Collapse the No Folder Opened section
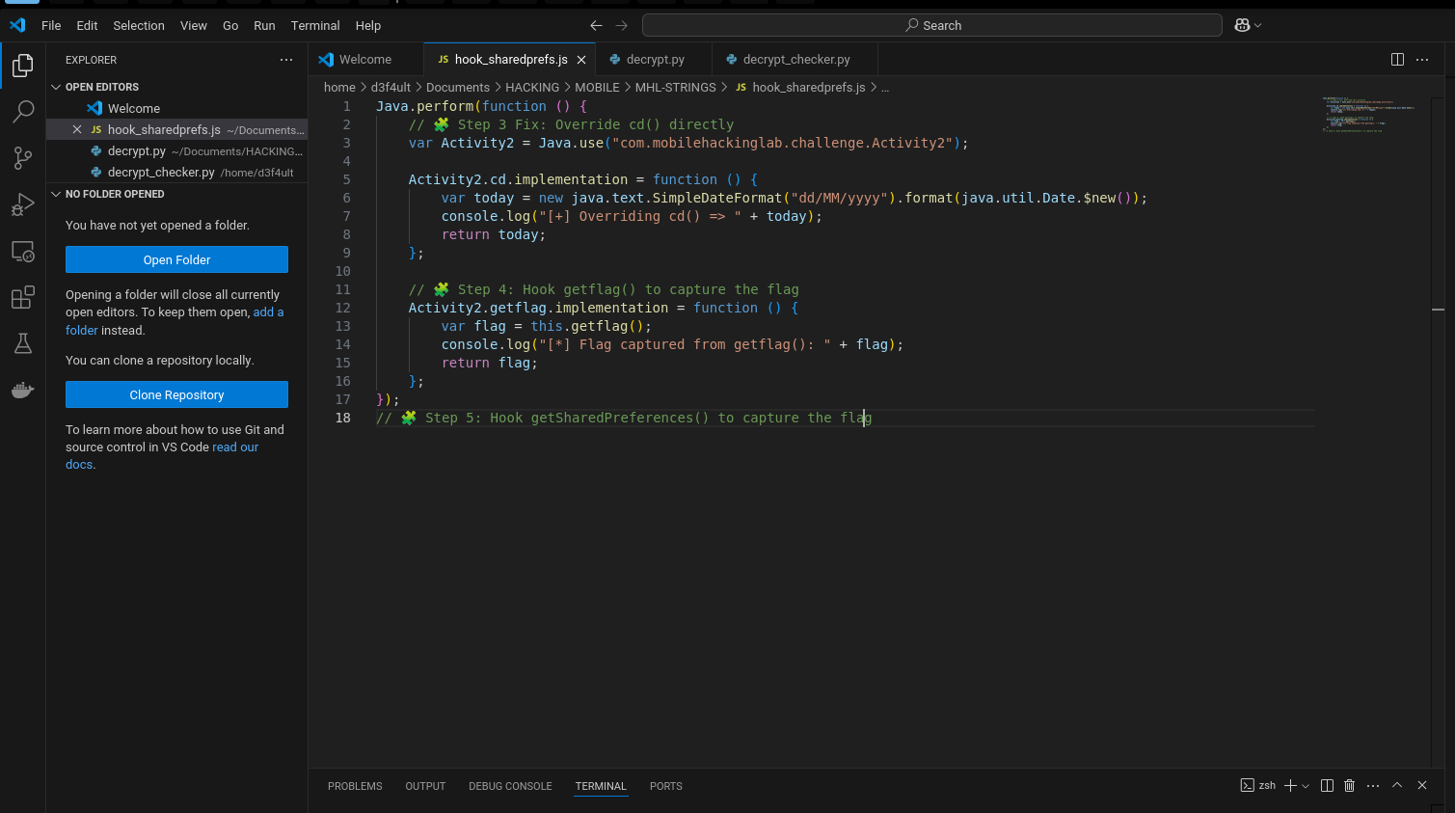The image size is (1455, 813). click(177, 194)
